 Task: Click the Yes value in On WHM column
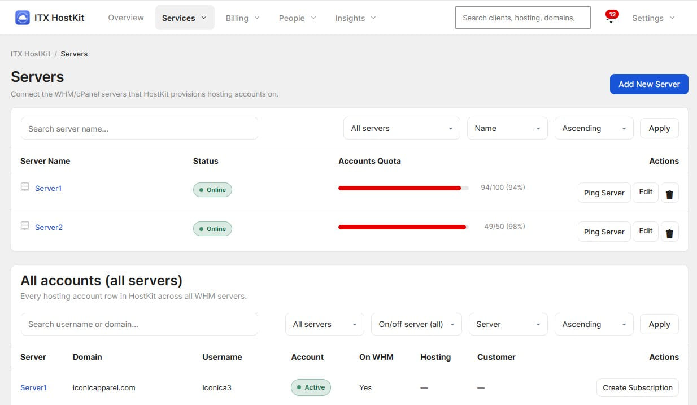click(x=365, y=387)
